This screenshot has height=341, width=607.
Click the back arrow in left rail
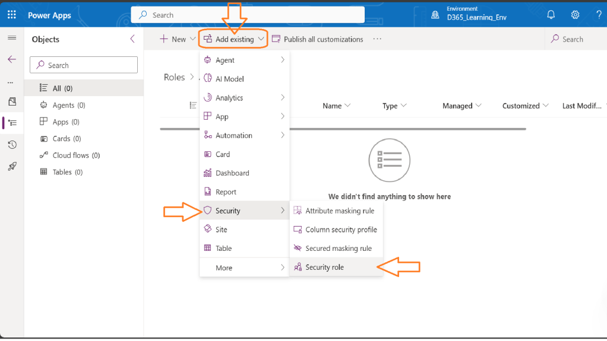[12, 60]
